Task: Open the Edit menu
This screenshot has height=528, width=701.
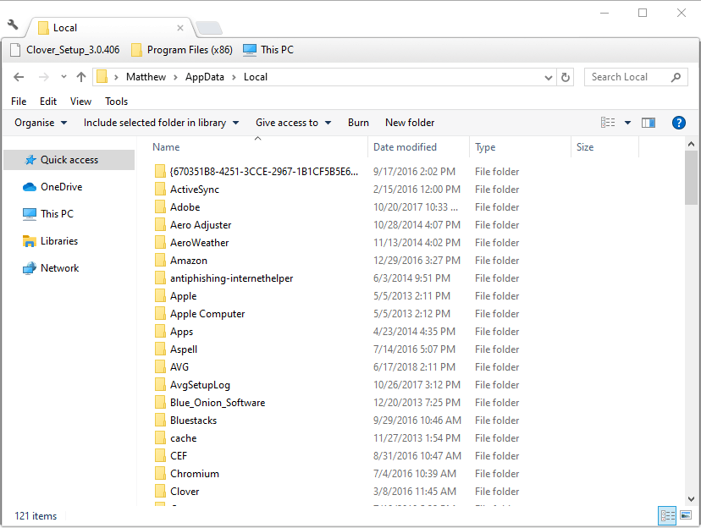Action: (x=48, y=102)
